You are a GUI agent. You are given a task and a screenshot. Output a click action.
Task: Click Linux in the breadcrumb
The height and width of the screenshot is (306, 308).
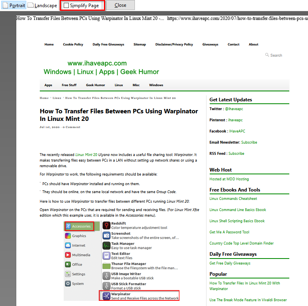tap(57, 98)
